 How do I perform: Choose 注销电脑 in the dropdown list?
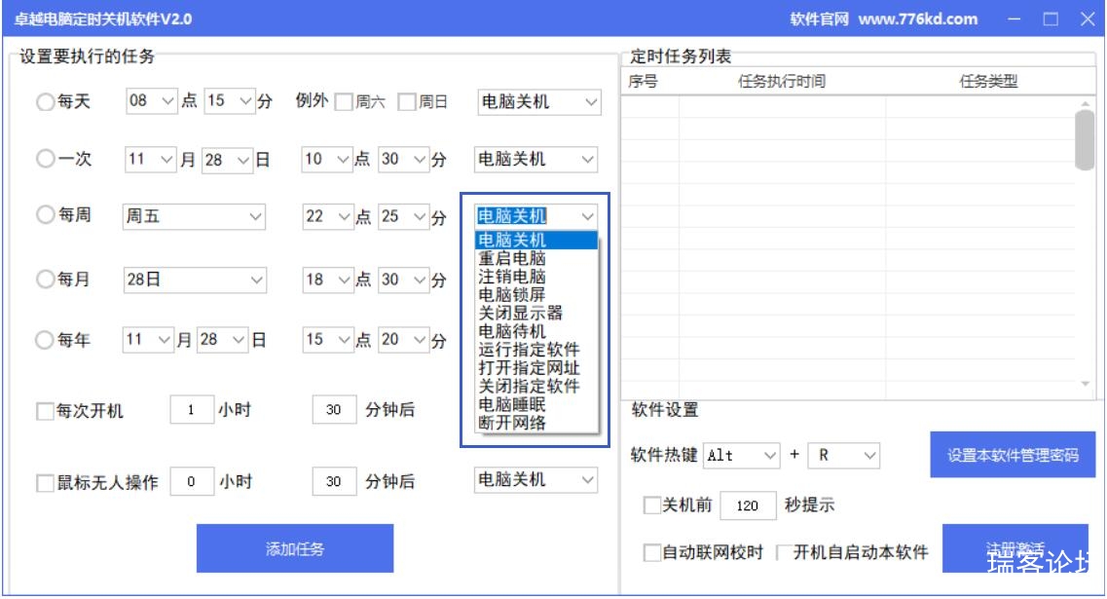click(x=536, y=277)
